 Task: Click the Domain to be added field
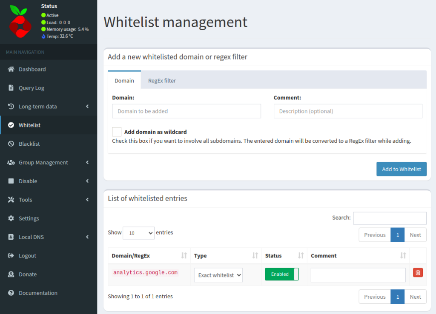coord(186,111)
